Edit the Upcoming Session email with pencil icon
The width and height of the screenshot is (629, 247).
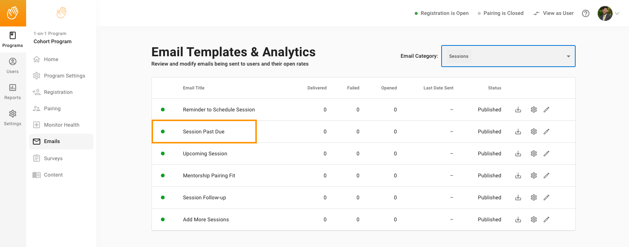coord(546,153)
